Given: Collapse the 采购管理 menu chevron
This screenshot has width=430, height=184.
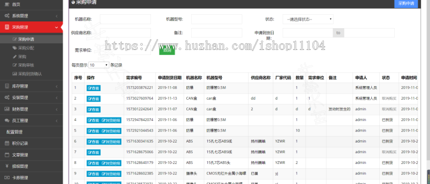Looking at the screenshot, I should click(56, 27).
